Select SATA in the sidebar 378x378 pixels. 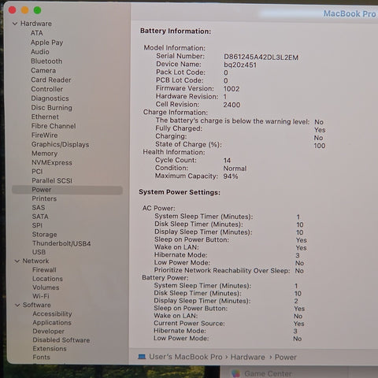coord(40,217)
